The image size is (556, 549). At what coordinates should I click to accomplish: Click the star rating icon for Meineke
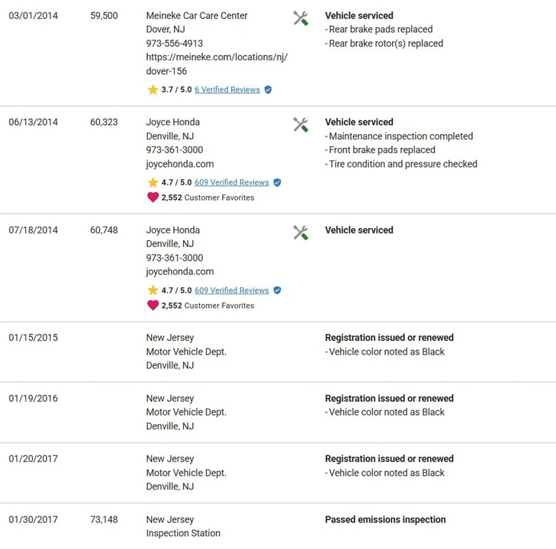153,90
